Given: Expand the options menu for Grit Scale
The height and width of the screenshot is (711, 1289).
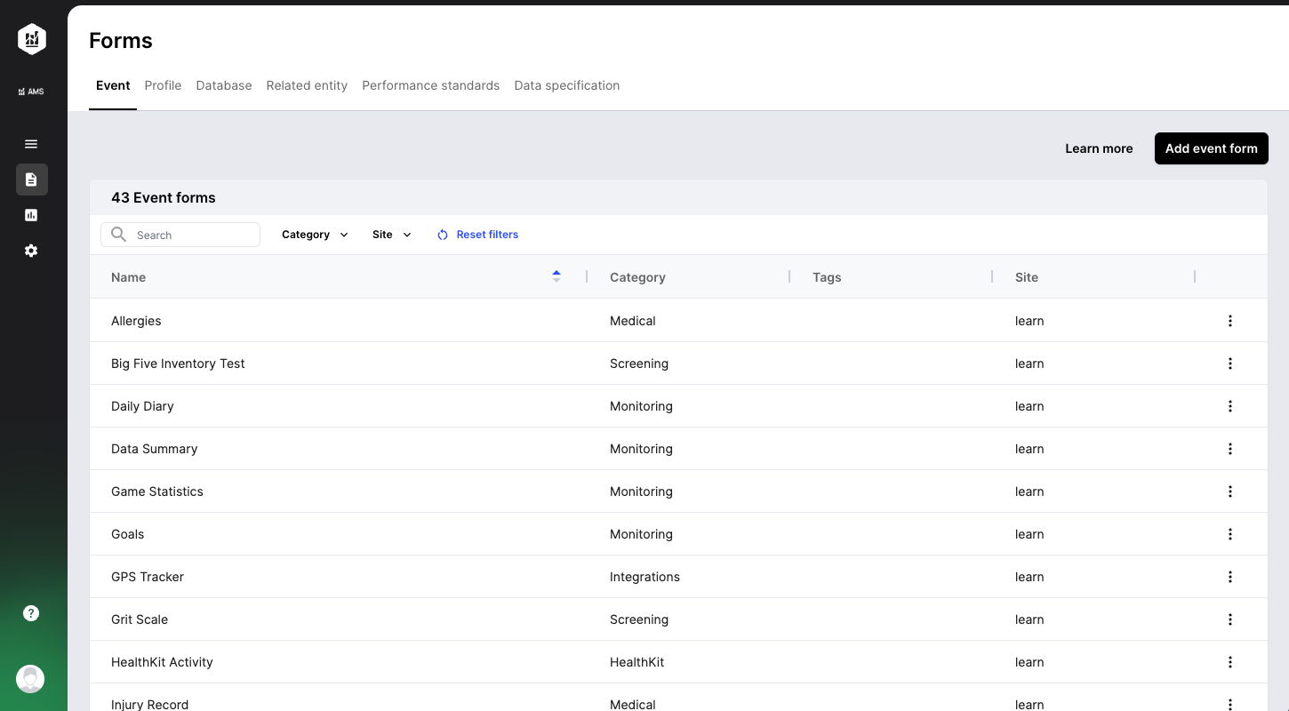Looking at the screenshot, I should (1230, 619).
